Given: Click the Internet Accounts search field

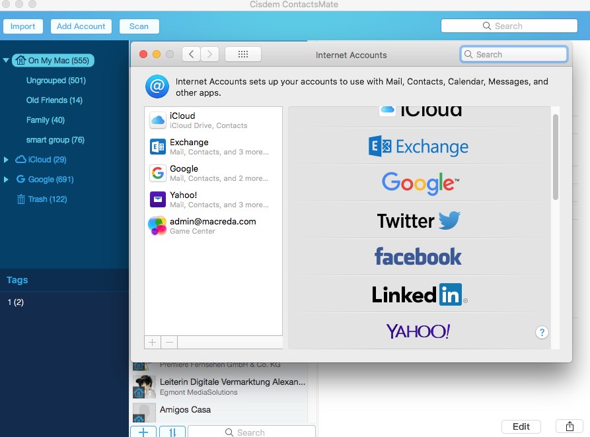Looking at the screenshot, I should coord(514,55).
